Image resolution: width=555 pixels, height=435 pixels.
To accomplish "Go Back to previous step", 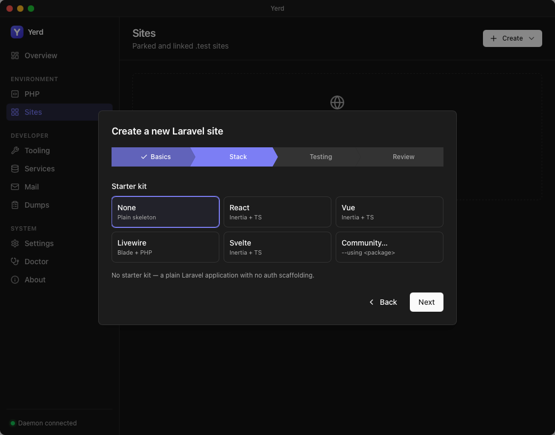I will coord(383,302).
